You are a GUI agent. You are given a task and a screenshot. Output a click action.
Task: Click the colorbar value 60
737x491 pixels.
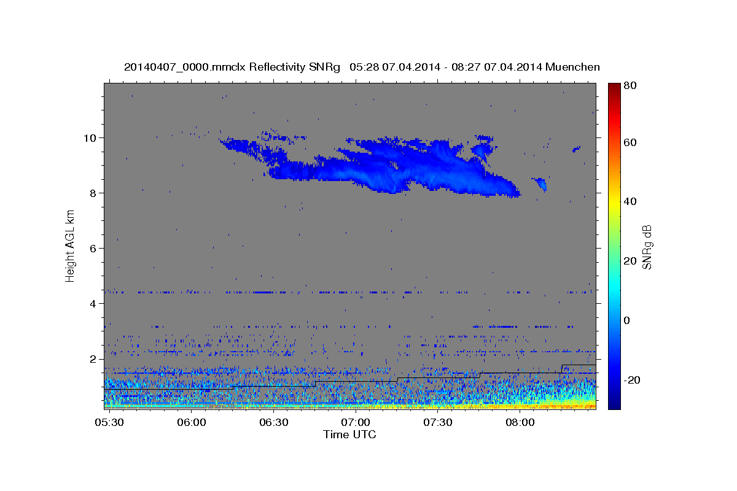(x=630, y=142)
